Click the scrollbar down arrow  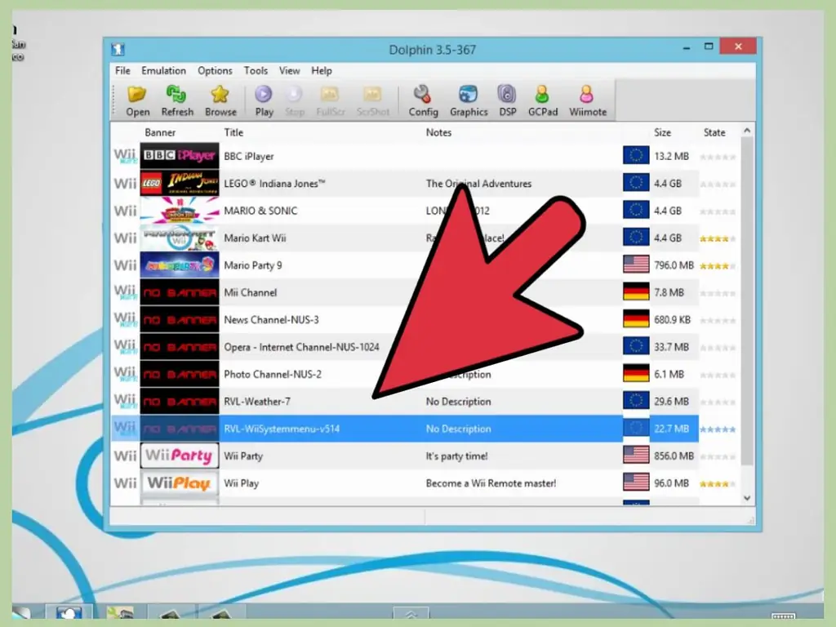click(x=747, y=498)
